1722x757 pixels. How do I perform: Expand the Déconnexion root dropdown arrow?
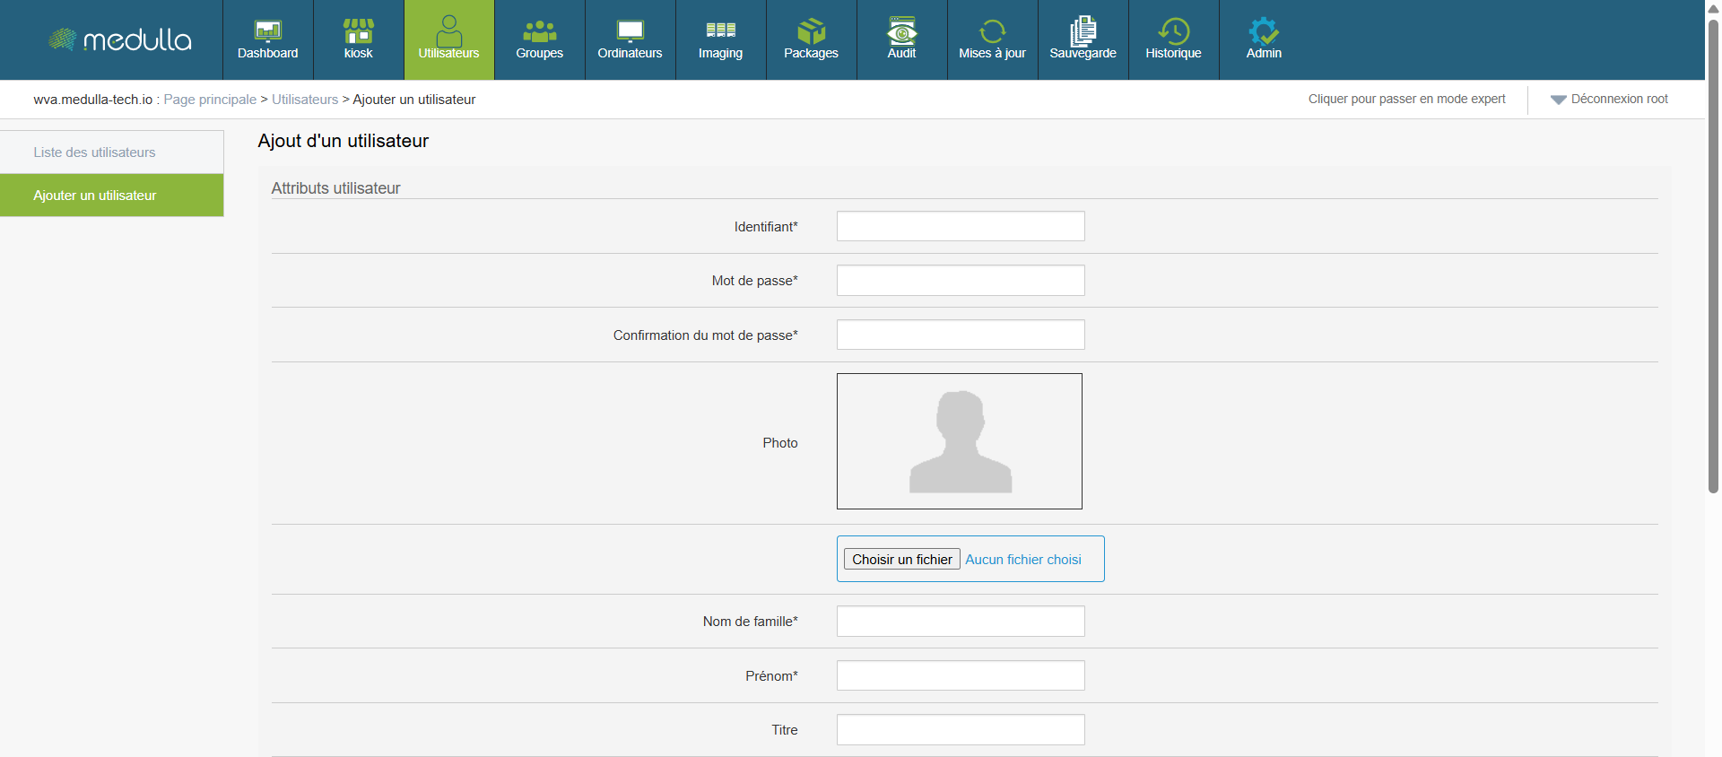click(1558, 100)
